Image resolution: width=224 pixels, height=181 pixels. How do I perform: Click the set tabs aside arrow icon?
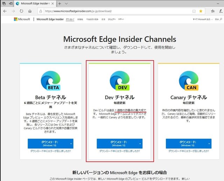point(10,3)
